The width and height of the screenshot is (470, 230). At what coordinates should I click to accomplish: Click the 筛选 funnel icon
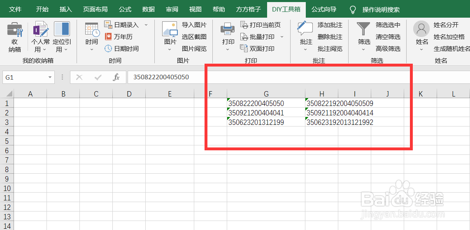coord(363,29)
